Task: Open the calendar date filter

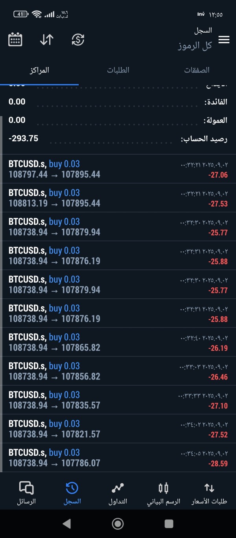Action: coord(15,40)
